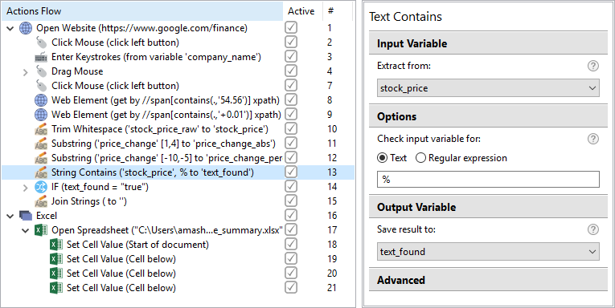
Task: Toggle Active checkbox for IF action
Action: pyautogui.click(x=291, y=186)
